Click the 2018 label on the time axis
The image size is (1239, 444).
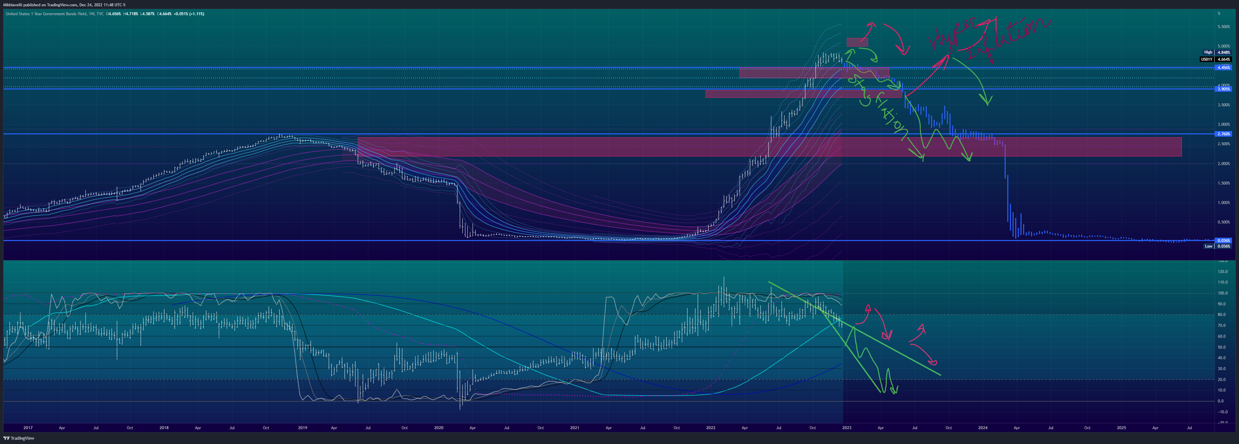tap(164, 427)
